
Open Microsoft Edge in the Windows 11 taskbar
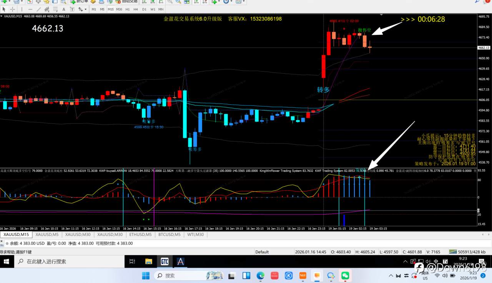pos(261,275)
